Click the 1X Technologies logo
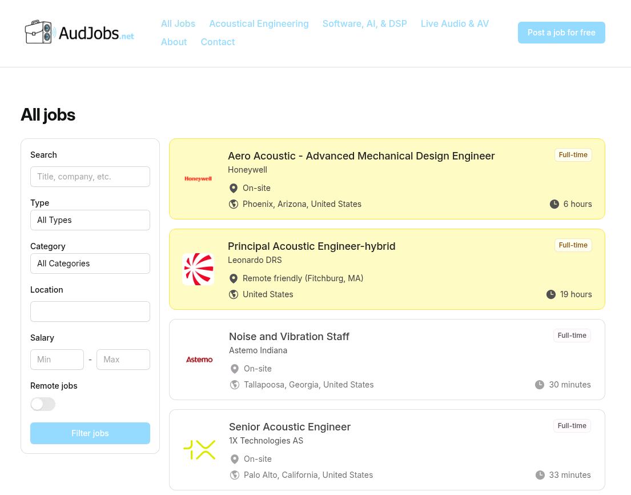Viewport: 631px width, 495px height. [199, 450]
